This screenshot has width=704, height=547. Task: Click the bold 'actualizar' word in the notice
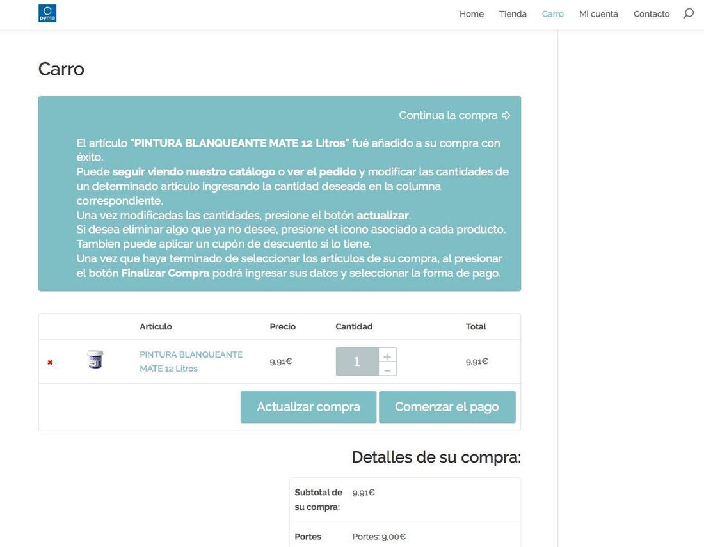(x=383, y=216)
